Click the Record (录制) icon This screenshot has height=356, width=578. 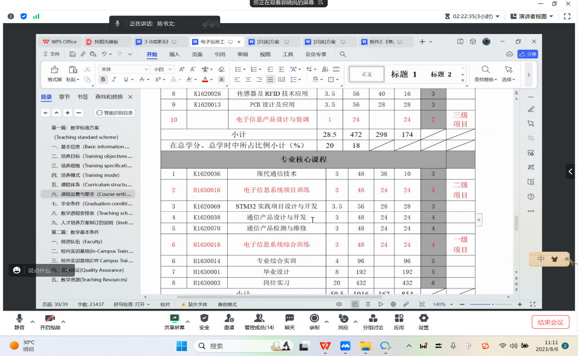314,318
